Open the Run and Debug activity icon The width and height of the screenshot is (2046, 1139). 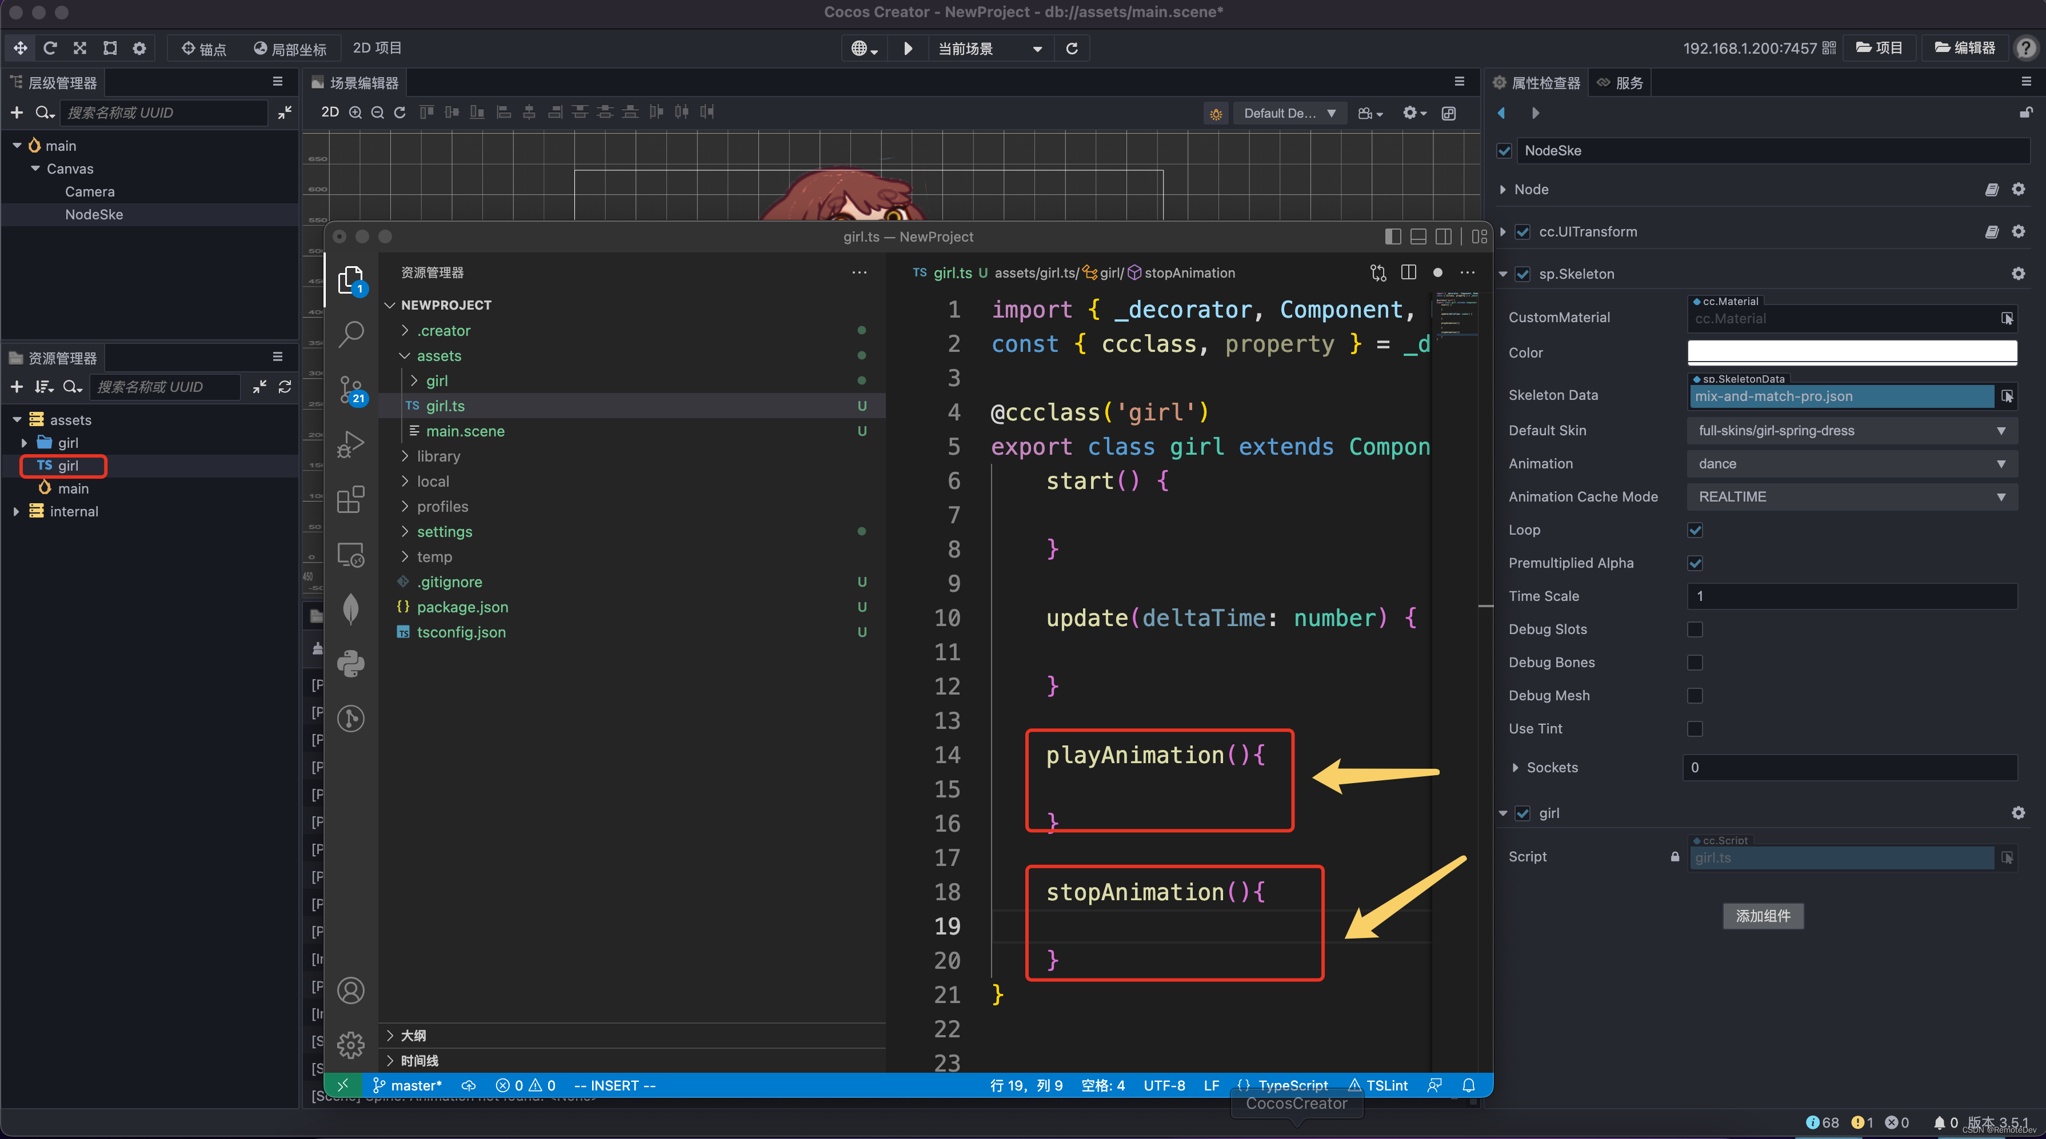[x=350, y=444]
